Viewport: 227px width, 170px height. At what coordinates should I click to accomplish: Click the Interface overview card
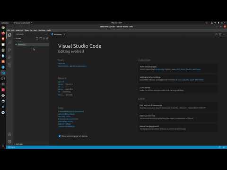click(x=178, y=117)
